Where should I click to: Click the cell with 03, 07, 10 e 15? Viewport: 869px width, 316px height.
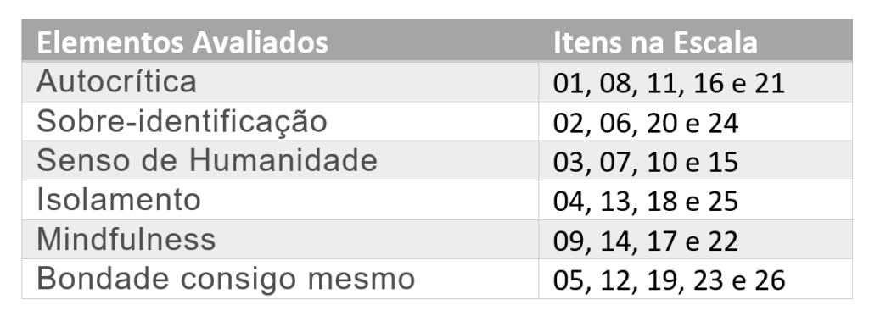(695, 160)
